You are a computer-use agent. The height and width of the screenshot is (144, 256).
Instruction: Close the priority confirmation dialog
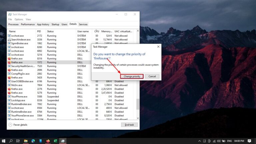pyautogui.click(x=158, y=47)
